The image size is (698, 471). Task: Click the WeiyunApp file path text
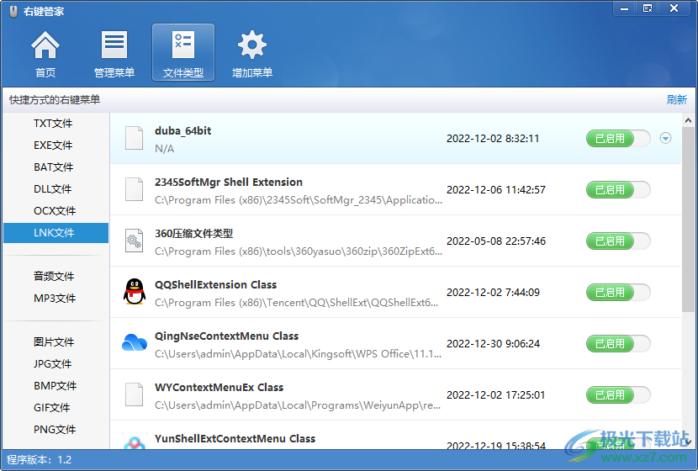(x=298, y=405)
